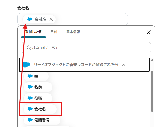Remove the 会社名 tag with the X
The height and width of the screenshot is (127, 167).
tap(51, 19)
